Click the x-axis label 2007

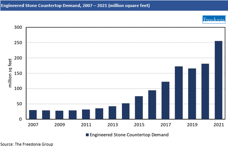pos(33,125)
